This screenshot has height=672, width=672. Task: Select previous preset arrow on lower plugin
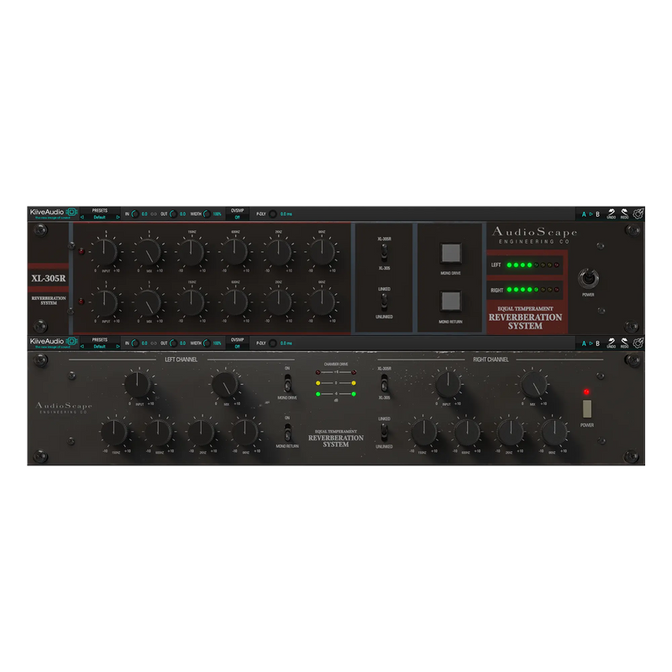point(82,347)
